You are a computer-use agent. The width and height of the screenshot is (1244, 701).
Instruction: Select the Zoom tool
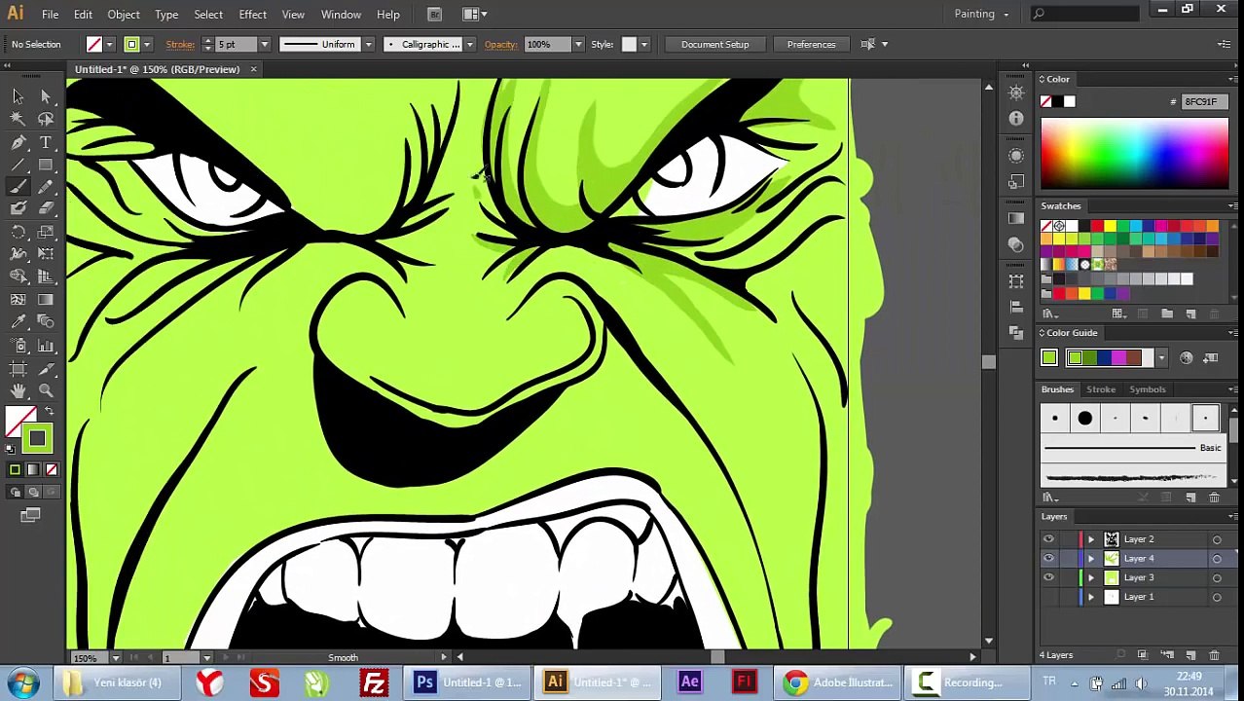(46, 391)
